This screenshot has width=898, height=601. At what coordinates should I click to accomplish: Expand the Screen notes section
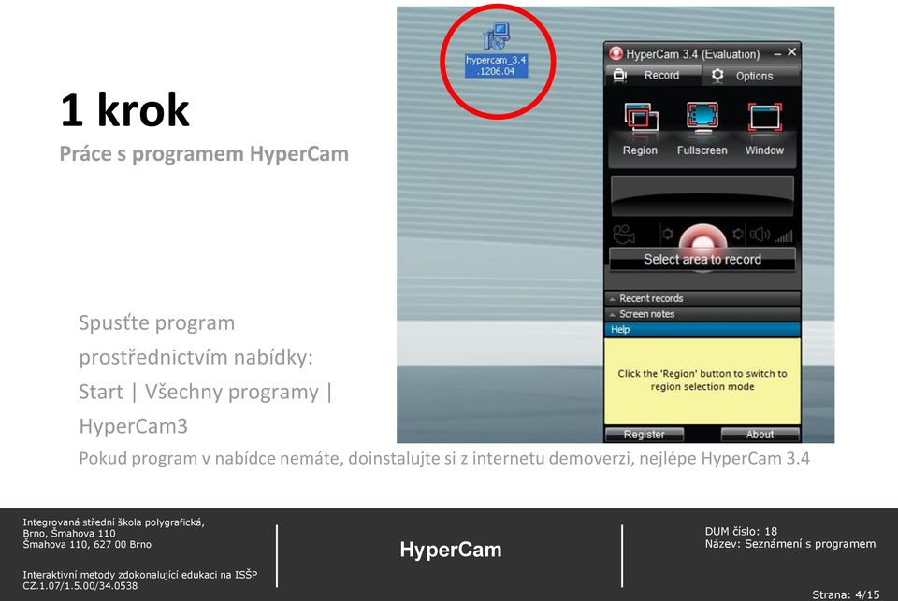click(x=702, y=314)
